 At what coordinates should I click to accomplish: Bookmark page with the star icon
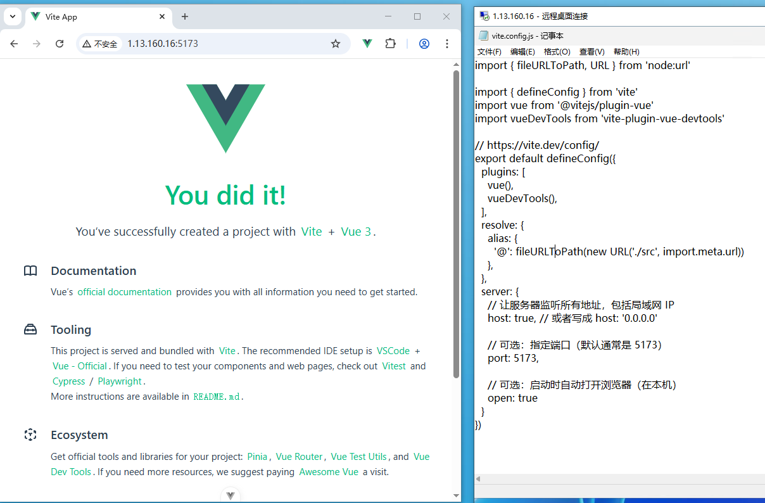pos(336,44)
